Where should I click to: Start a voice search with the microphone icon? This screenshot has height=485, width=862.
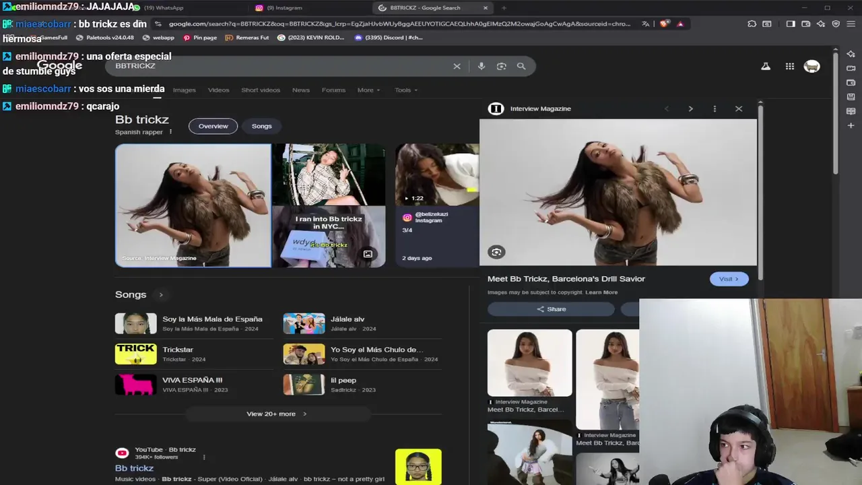click(x=481, y=66)
